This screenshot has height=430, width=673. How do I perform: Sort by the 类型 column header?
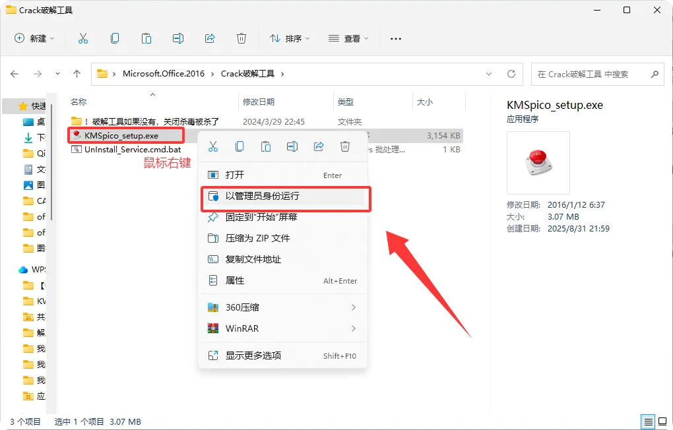(x=346, y=102)
